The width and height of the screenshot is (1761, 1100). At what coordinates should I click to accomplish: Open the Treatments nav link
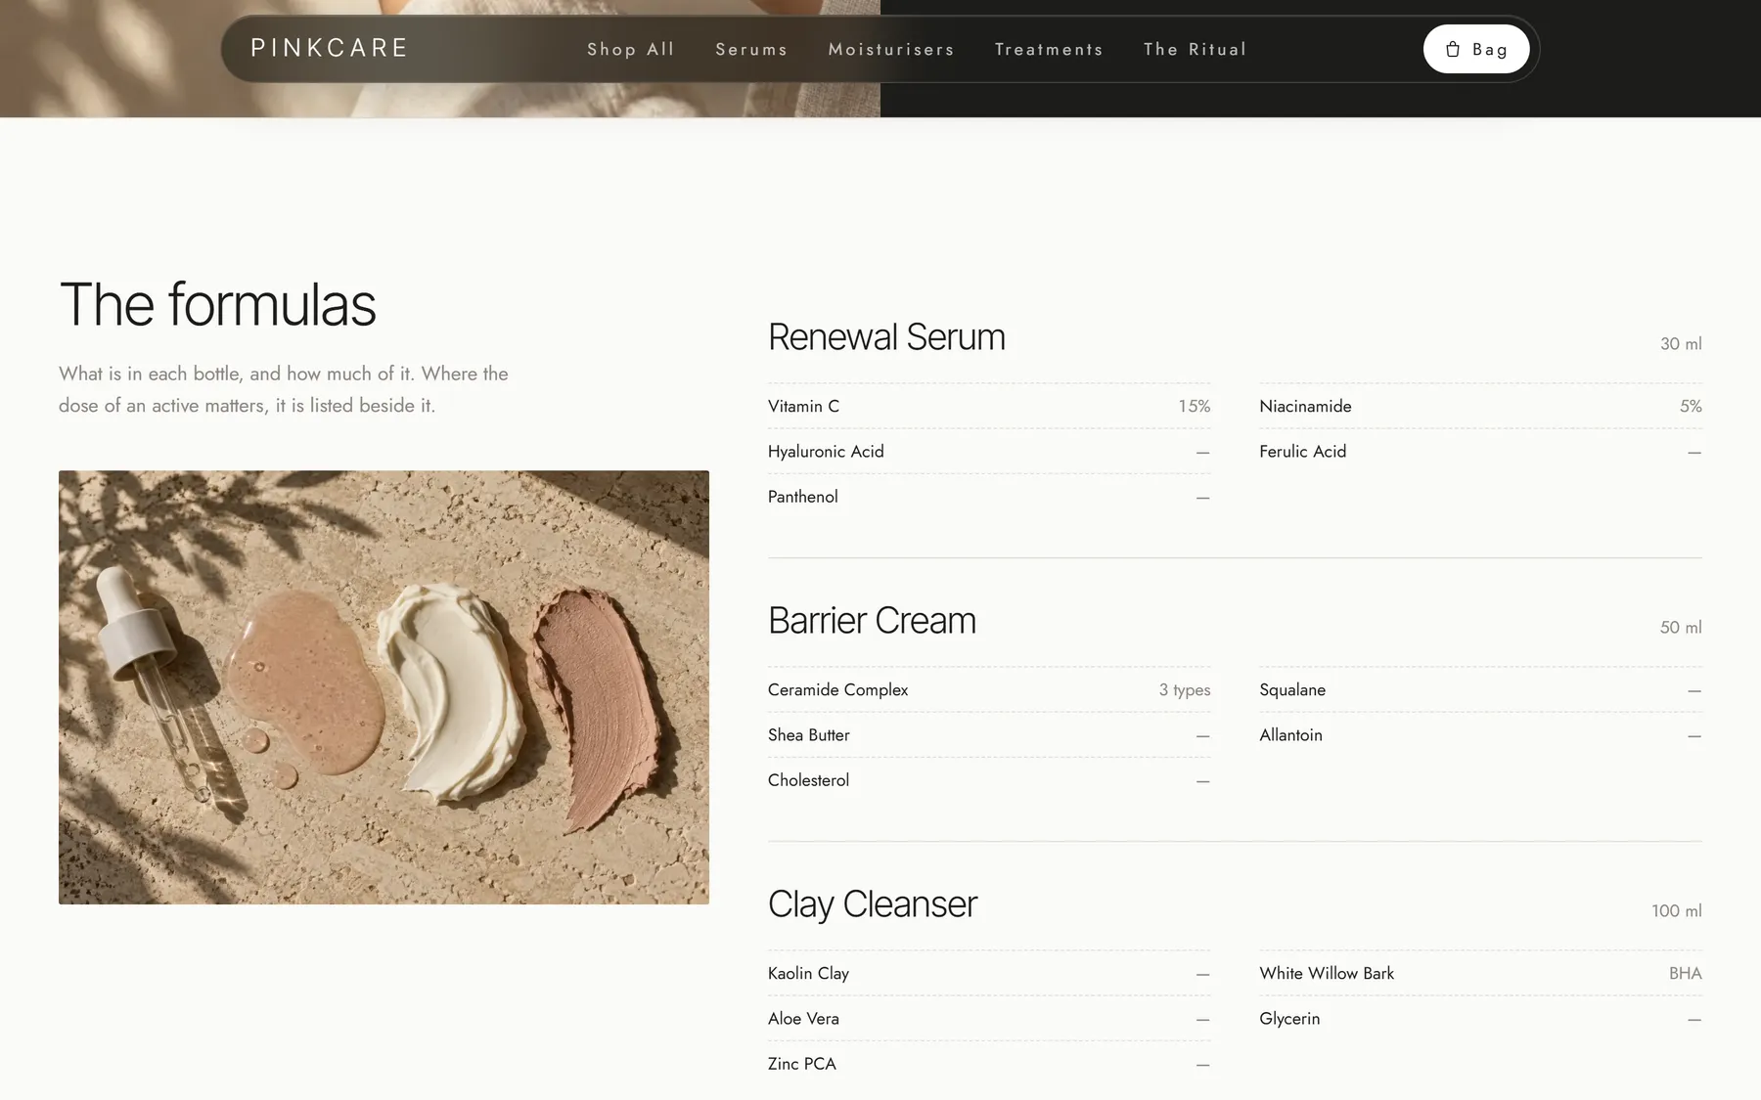pyautogui.click(x=1049, y=49)
